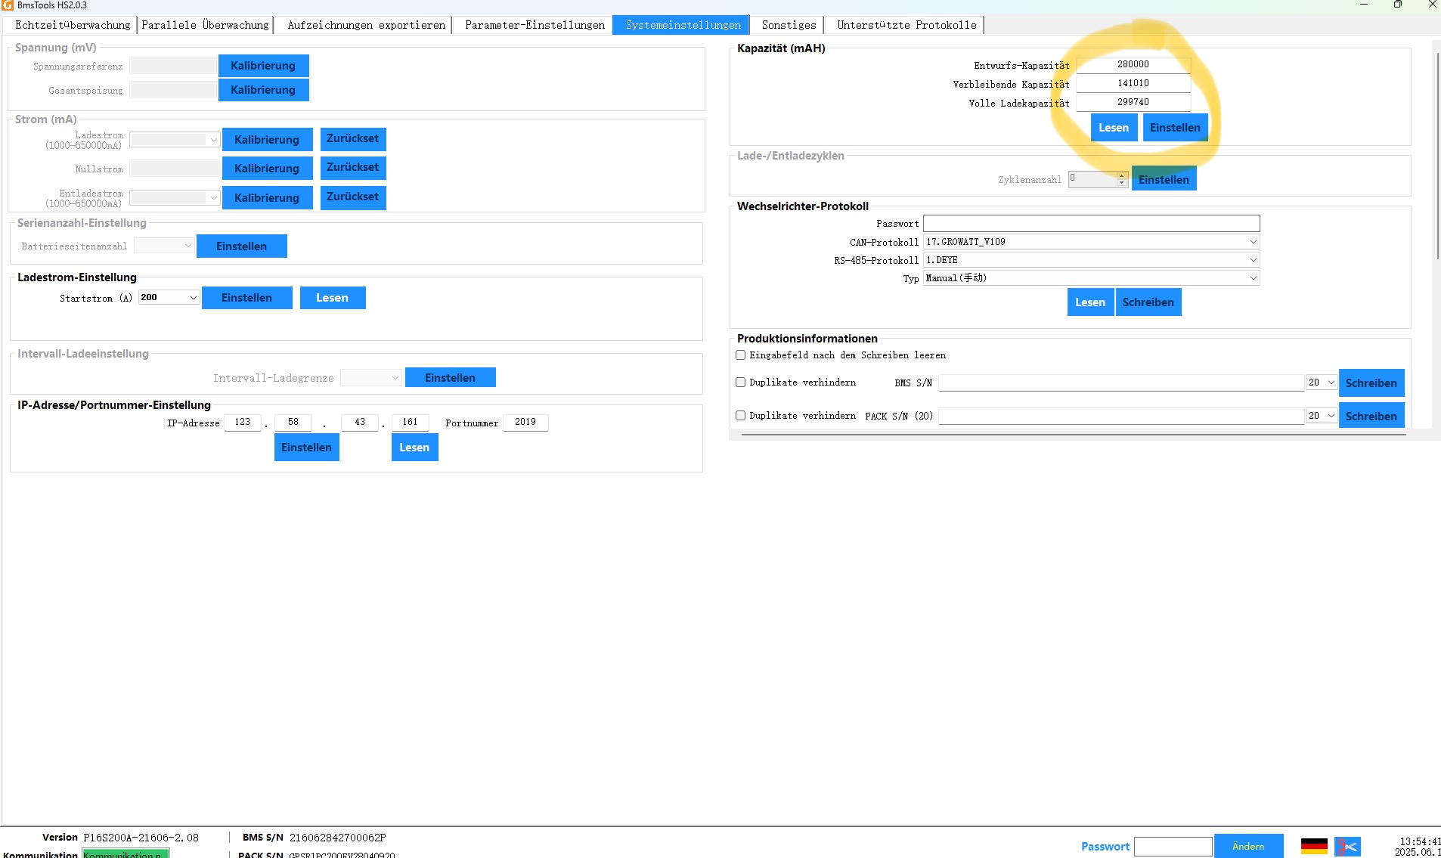Screen dimensions: 1441x858
Task: Open Unterstützte Protokolle tab
Action: [x=906, y=25]
